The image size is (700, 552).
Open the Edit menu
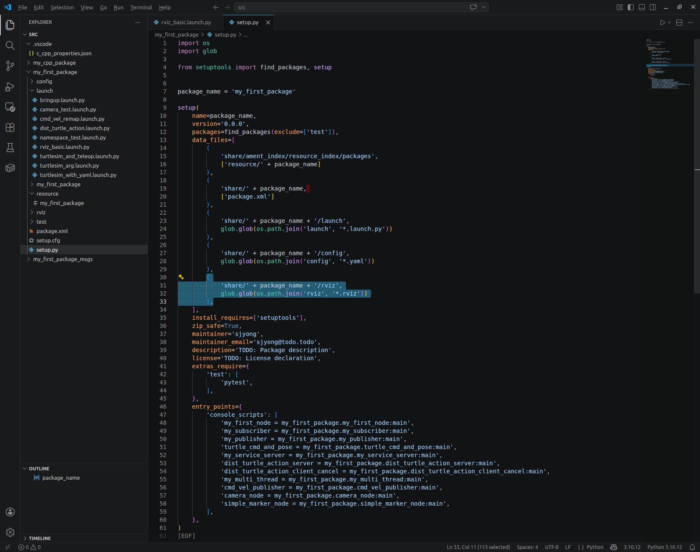[x=39, y=7]
